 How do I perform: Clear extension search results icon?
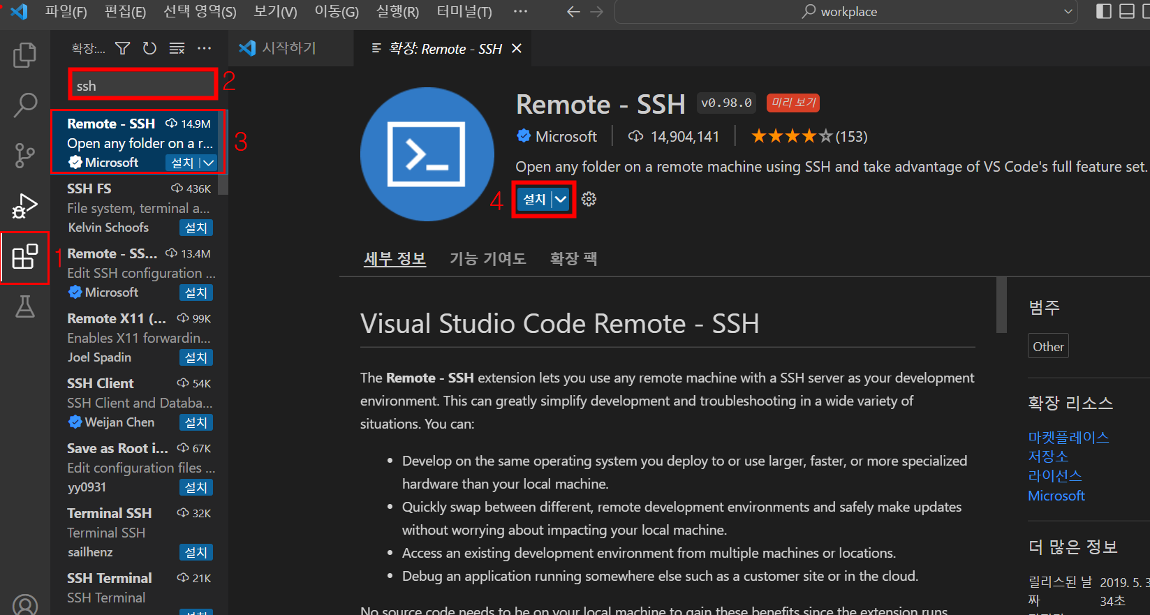pyautogui.click(x=177, y=48)
